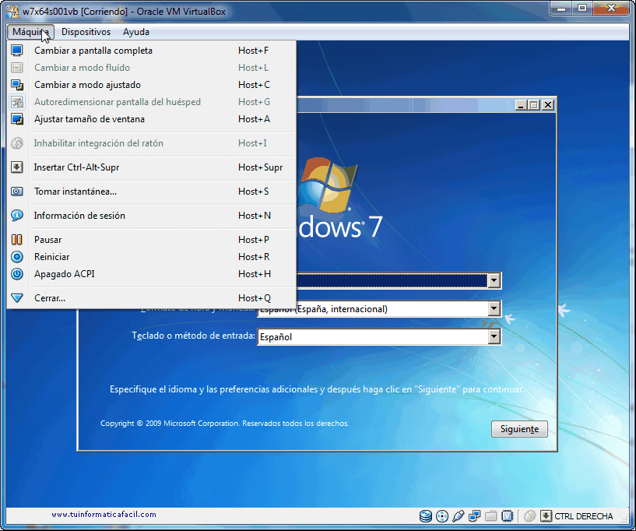This screenshot has height=531, width=636.
Task: Click the Host+F shortcut text
Action: tap(253, 51)
